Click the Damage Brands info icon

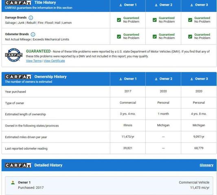(31, 18)
